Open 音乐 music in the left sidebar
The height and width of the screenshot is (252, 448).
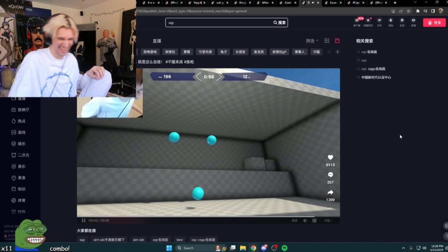pos(18,166)
